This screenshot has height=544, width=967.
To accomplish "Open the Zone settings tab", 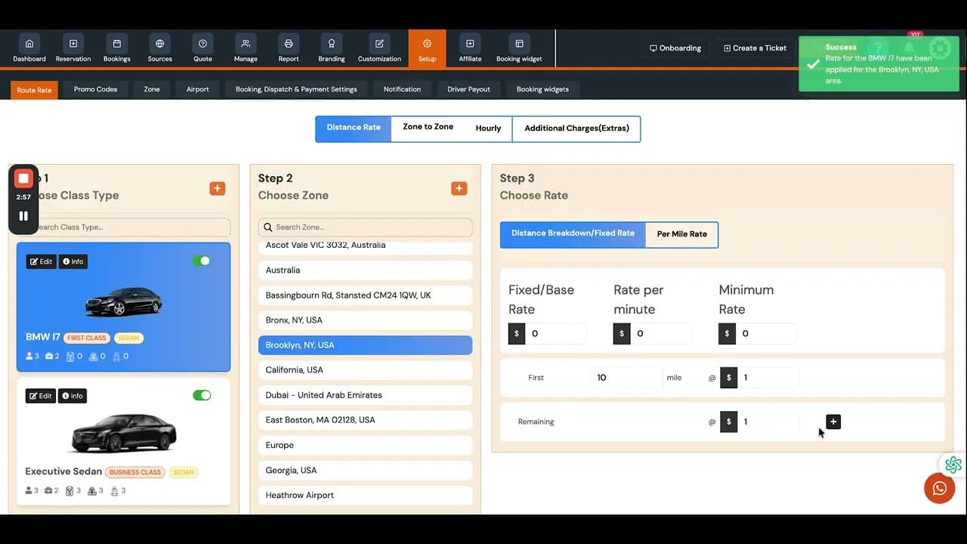I will pos(152,89).
